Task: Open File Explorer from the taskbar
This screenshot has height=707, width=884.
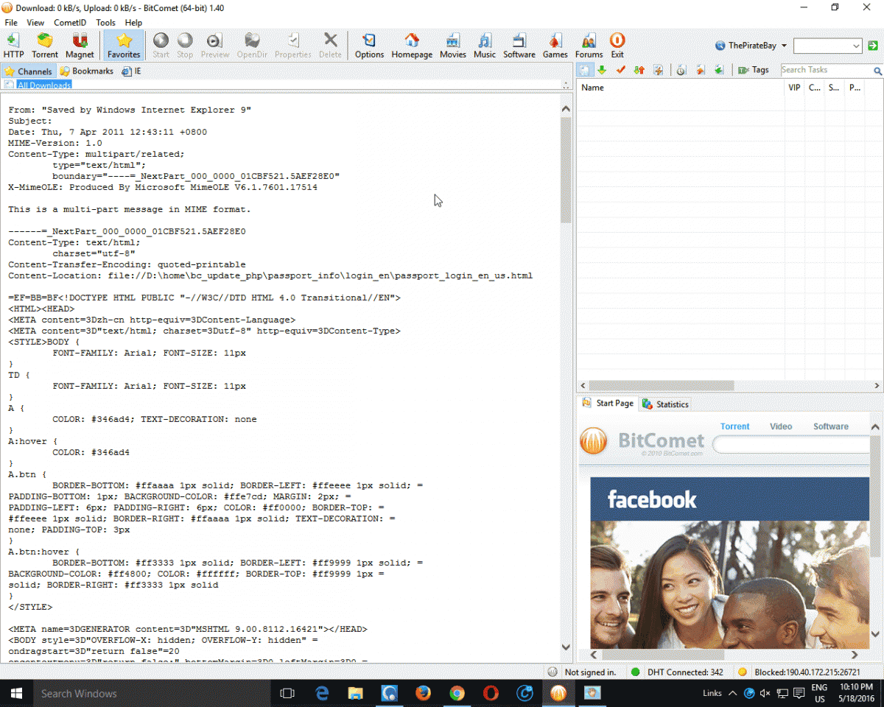Action: (355, 693)
